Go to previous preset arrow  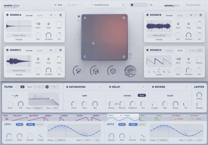point(86,5)
